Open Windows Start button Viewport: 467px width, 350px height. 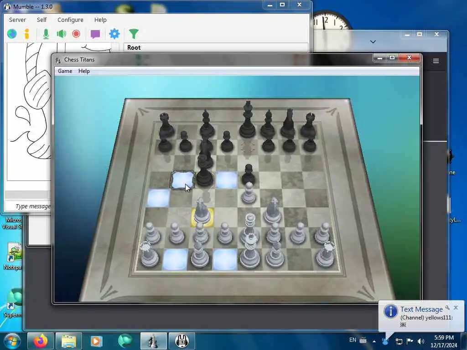click(x=12, y=341)
